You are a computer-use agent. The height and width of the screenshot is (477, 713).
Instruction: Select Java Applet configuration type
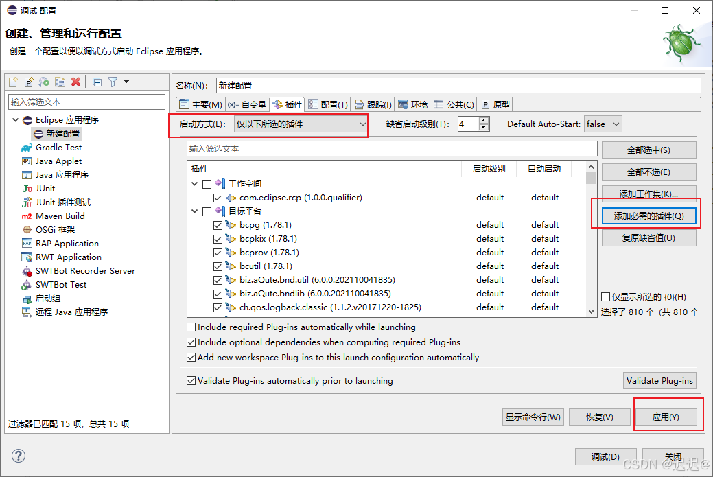(x=58, y=161)
